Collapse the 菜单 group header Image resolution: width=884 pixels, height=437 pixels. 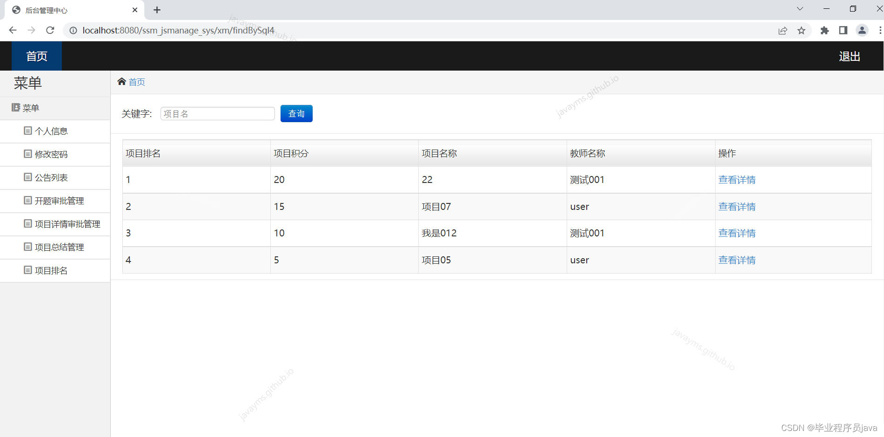click(x=55, y=108)
